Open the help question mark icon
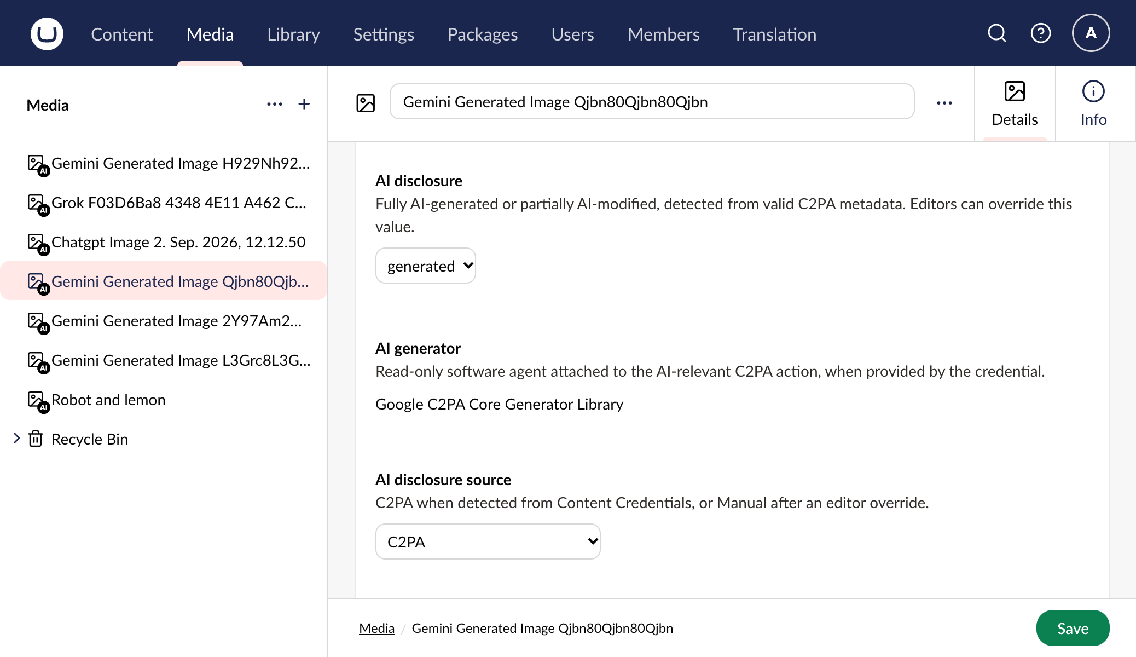 1040,33
